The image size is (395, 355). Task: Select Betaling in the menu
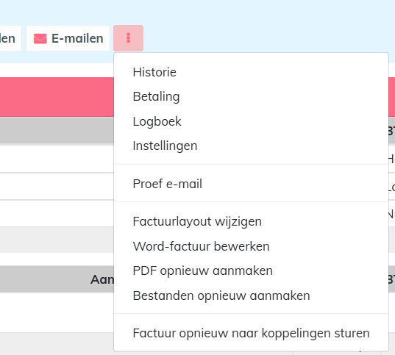tap(156, 97)
